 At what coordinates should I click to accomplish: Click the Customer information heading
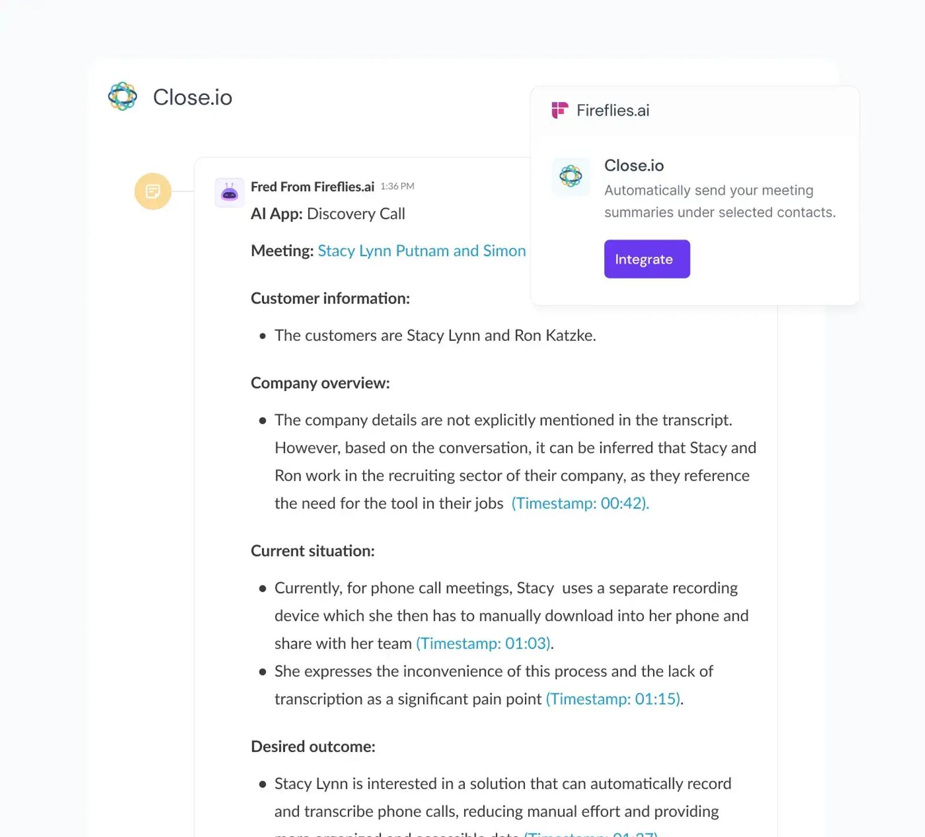330,298
